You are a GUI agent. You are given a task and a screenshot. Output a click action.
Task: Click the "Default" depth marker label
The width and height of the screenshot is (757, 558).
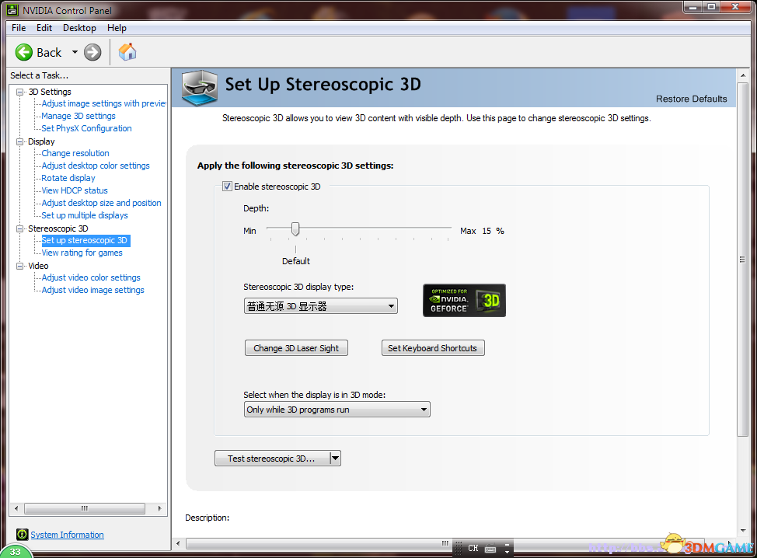(x=296, y=261)
